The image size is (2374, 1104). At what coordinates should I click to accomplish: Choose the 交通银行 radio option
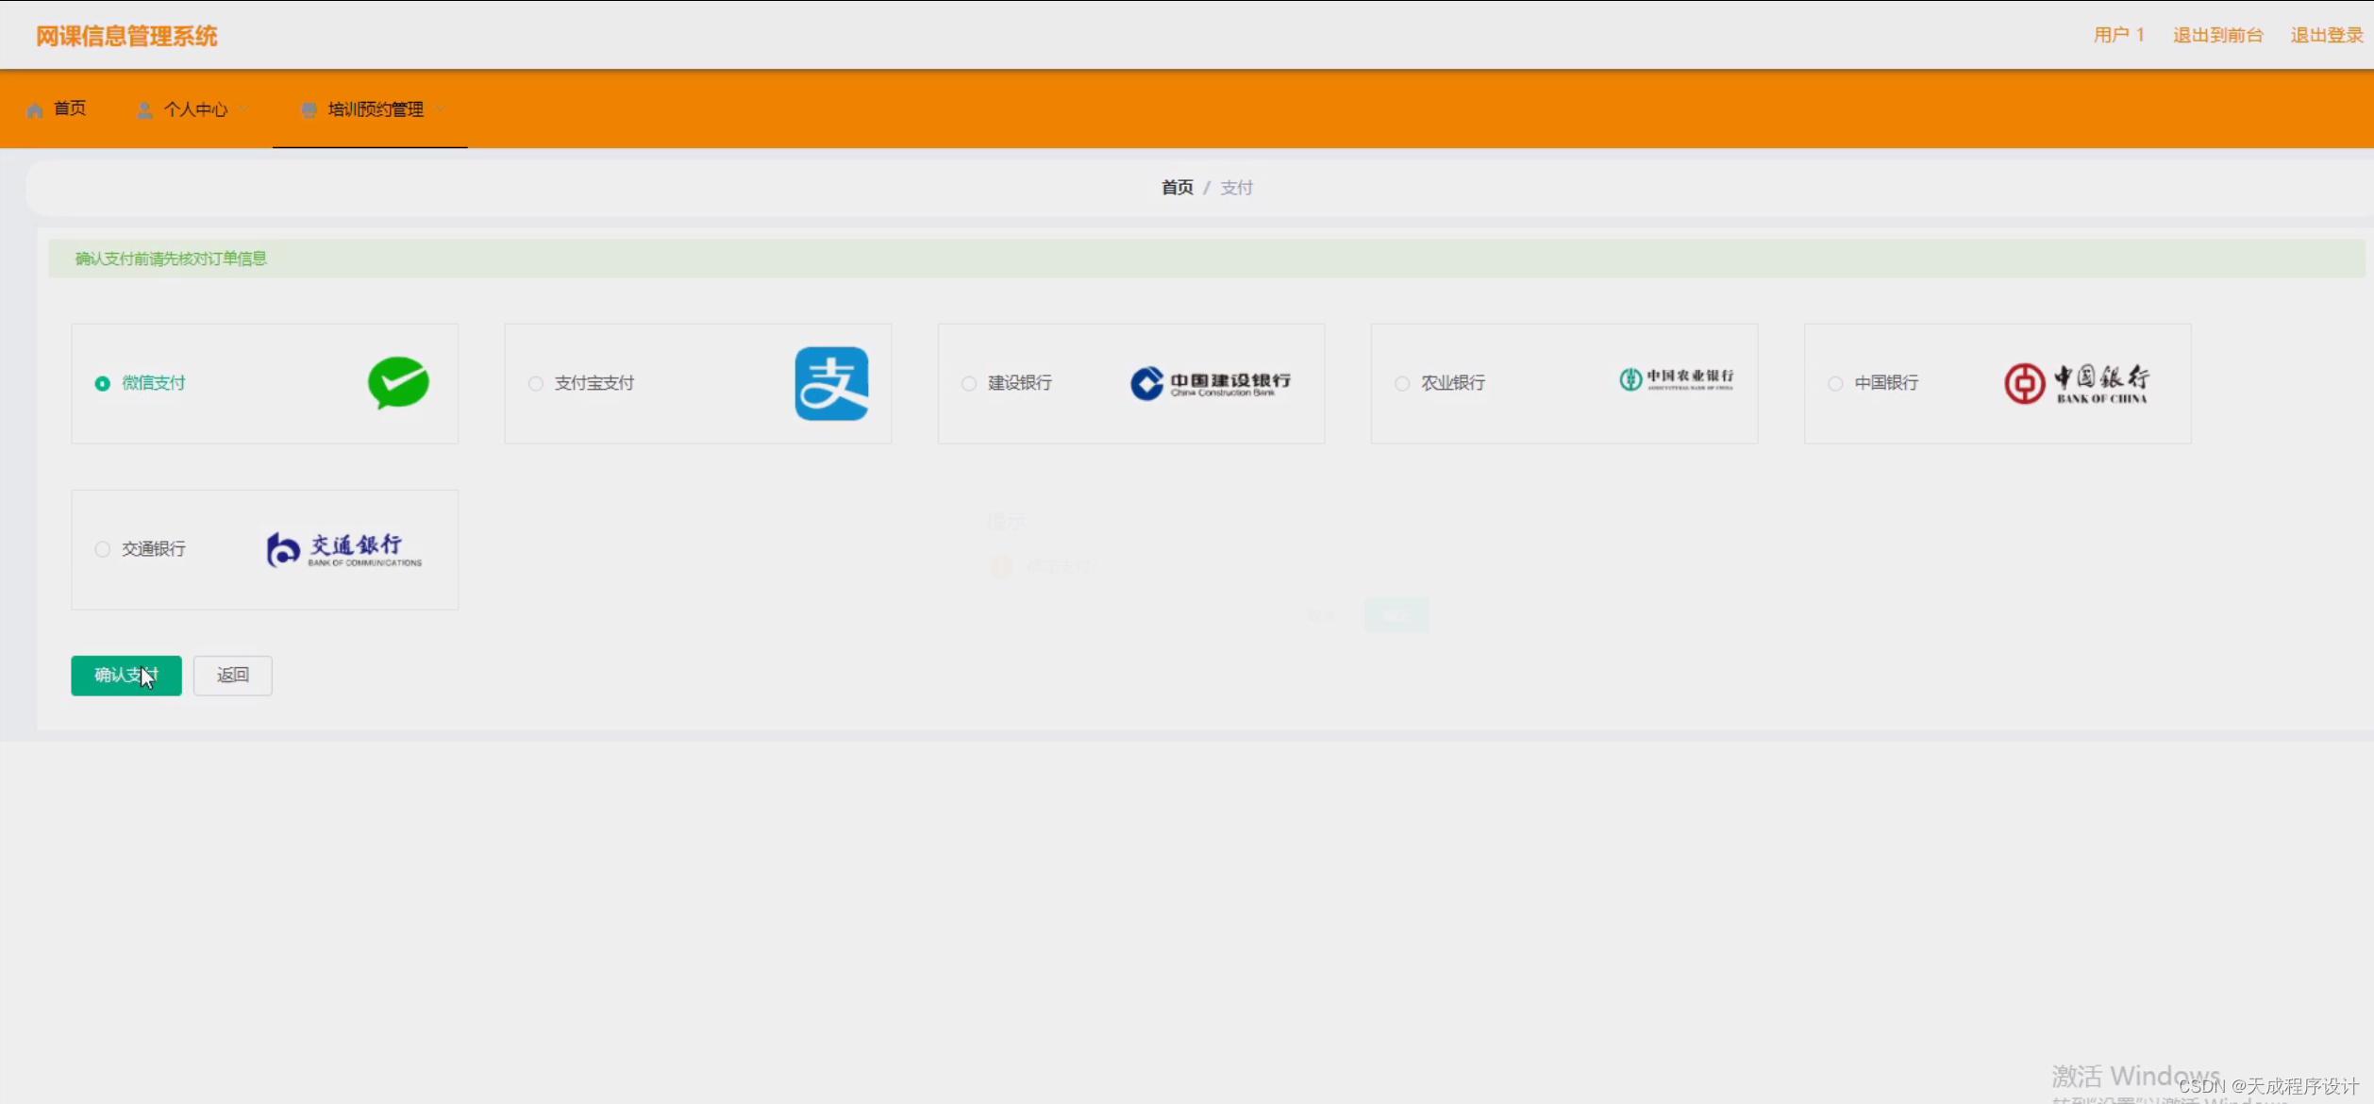(x=103, y=549)
